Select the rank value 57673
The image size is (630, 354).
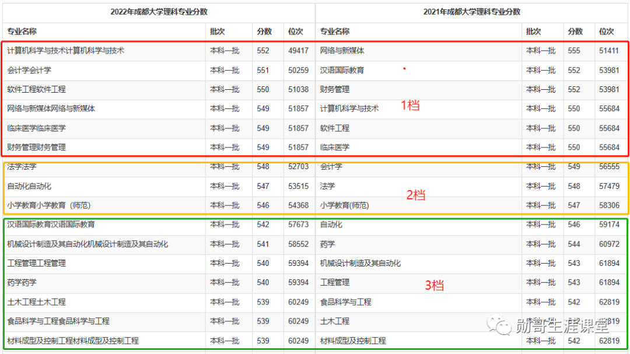click(299, 224)
